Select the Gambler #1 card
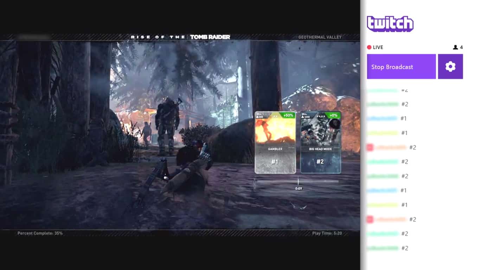The image size is (480, 270). click(x=275, y=143)
